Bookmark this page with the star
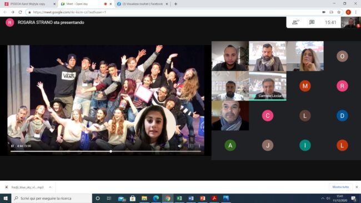Viewport: 361px width, 203px height. coord(339,12)
